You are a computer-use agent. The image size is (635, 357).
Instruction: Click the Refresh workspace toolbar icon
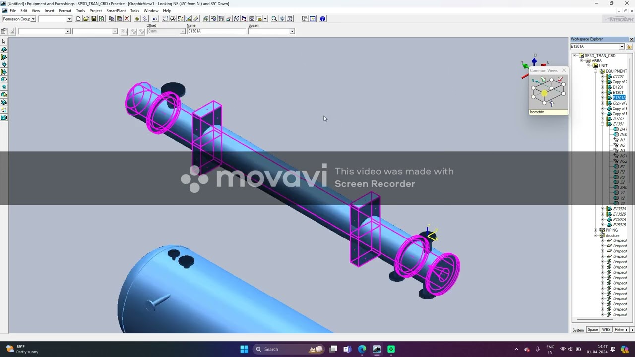(x=101, y=19)
